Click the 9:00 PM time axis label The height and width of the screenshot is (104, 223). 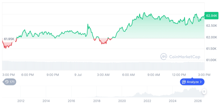pos(53,75)
